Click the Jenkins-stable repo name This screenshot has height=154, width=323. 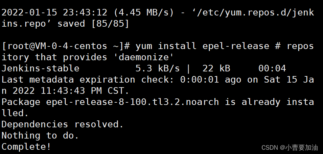[41, 68]
